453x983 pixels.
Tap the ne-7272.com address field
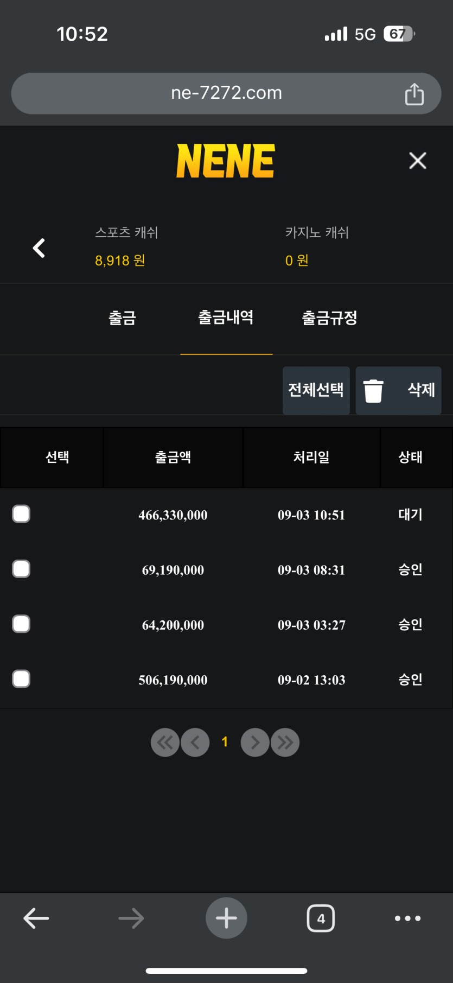tap(226, 93)
